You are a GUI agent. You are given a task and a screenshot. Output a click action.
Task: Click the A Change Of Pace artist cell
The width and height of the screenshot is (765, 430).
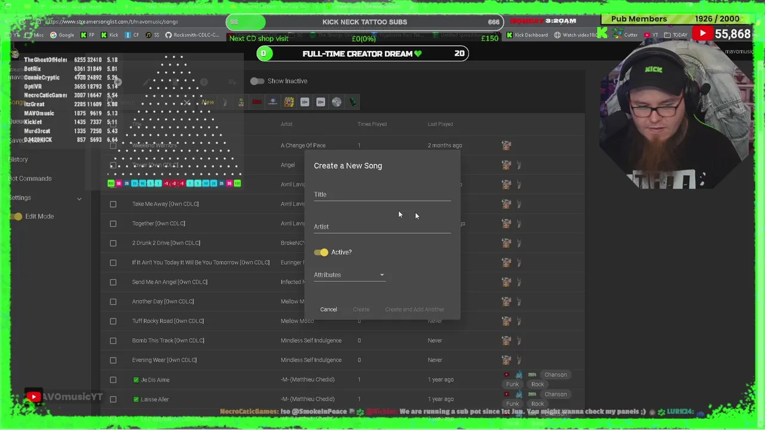pos(303,145)
